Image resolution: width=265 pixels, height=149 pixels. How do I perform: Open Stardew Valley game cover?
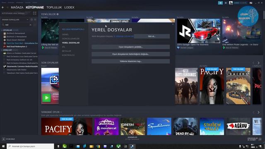click(x=212, y=126)
